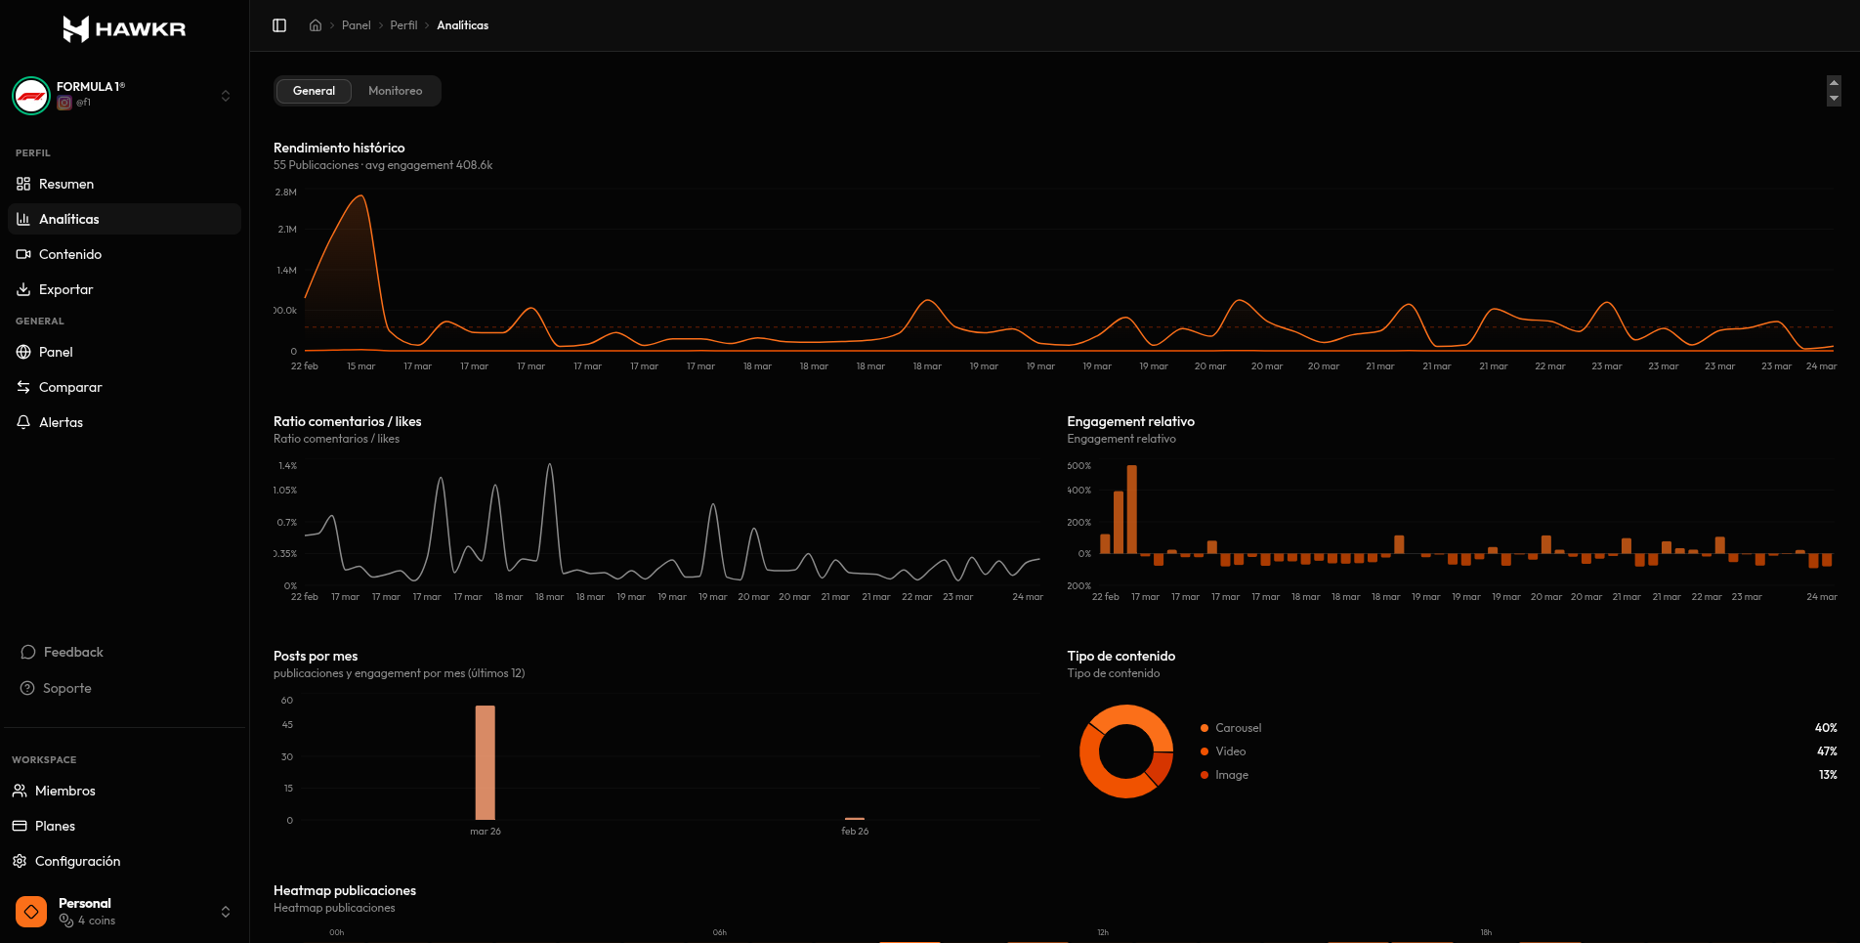The height and width of the screenshot is (943, 1860).
Task: Open the Resumen section in the sidebar
Action: tap(65, 184)
